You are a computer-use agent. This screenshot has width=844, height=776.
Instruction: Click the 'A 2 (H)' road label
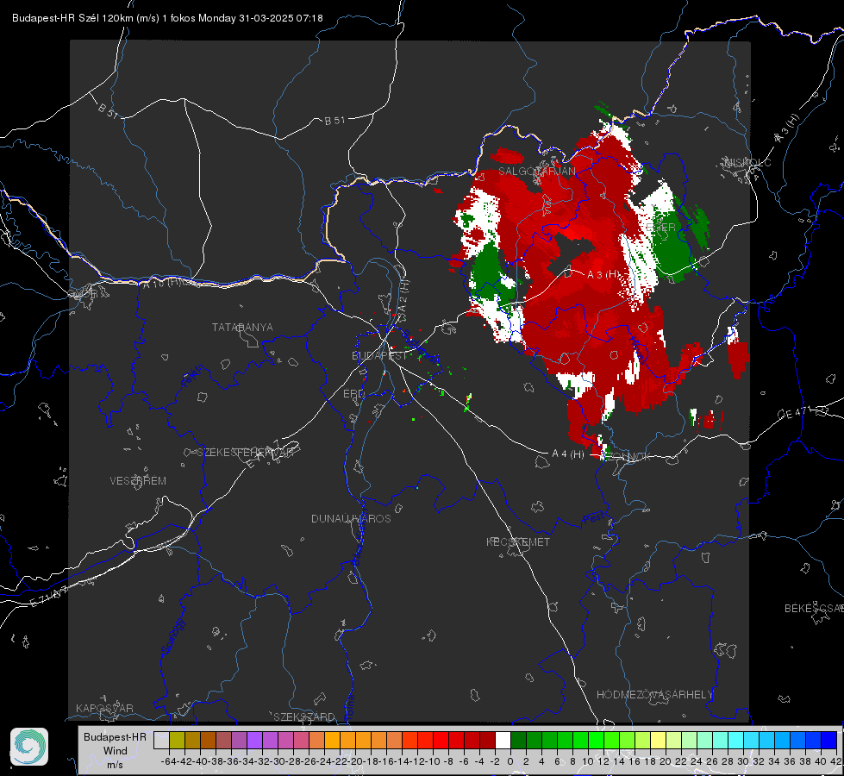pyautogui.click(x=403, y=297)
